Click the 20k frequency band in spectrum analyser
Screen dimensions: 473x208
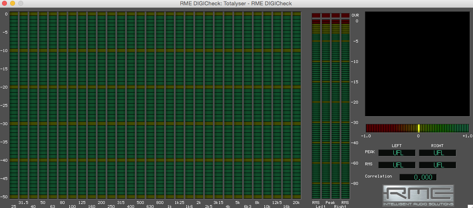click(297, 105)
